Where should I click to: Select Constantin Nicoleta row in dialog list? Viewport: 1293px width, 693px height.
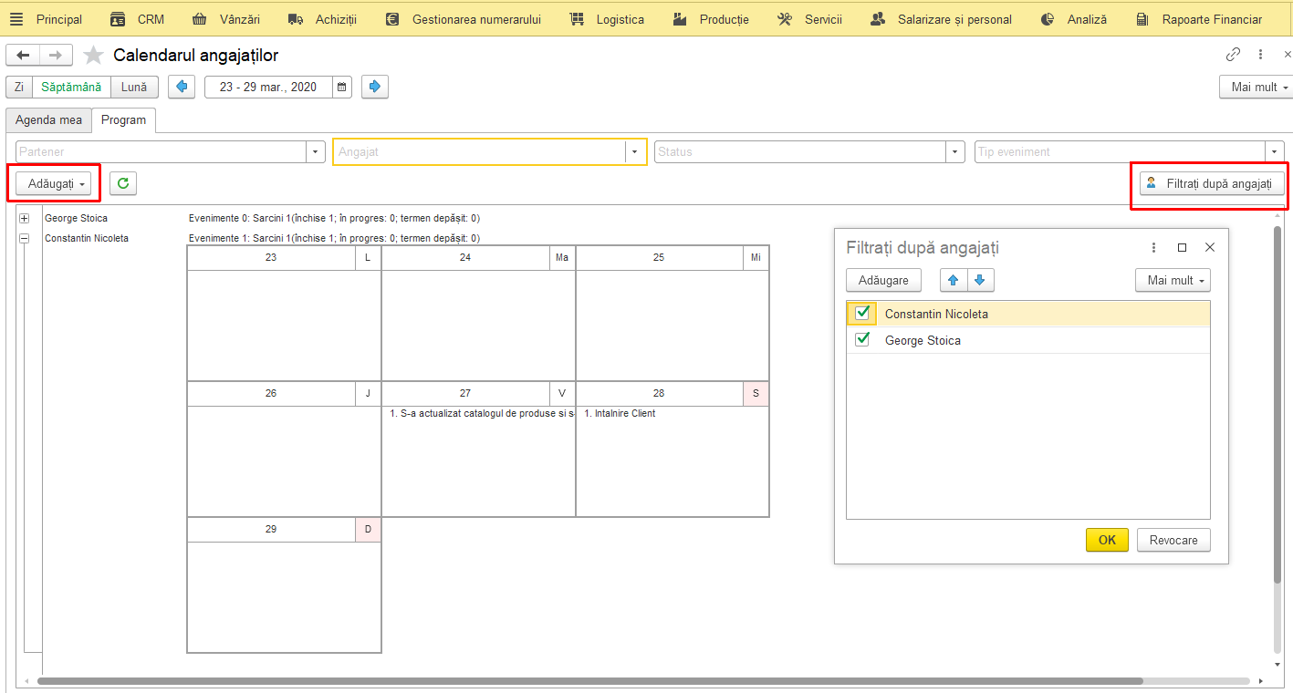pyautogui.click(x=1028, y=314)
